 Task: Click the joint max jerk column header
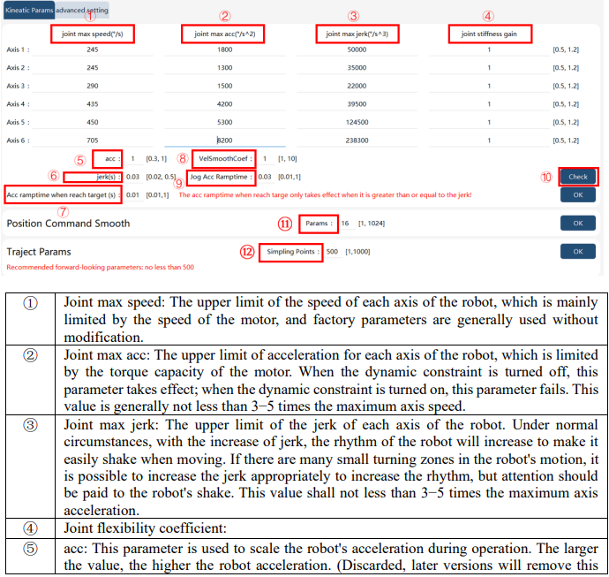click(x=357, y=34)
